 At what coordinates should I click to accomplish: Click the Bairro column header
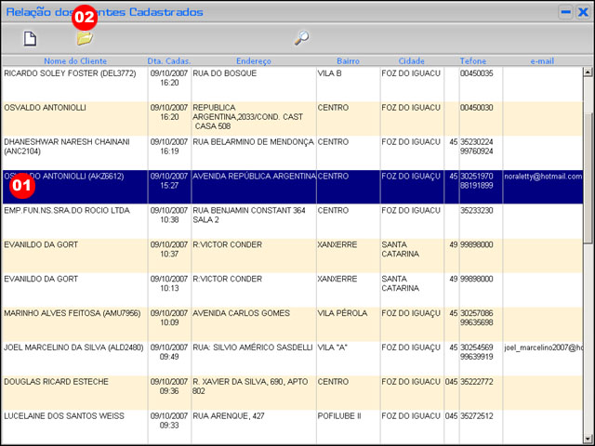click(347, 61)
